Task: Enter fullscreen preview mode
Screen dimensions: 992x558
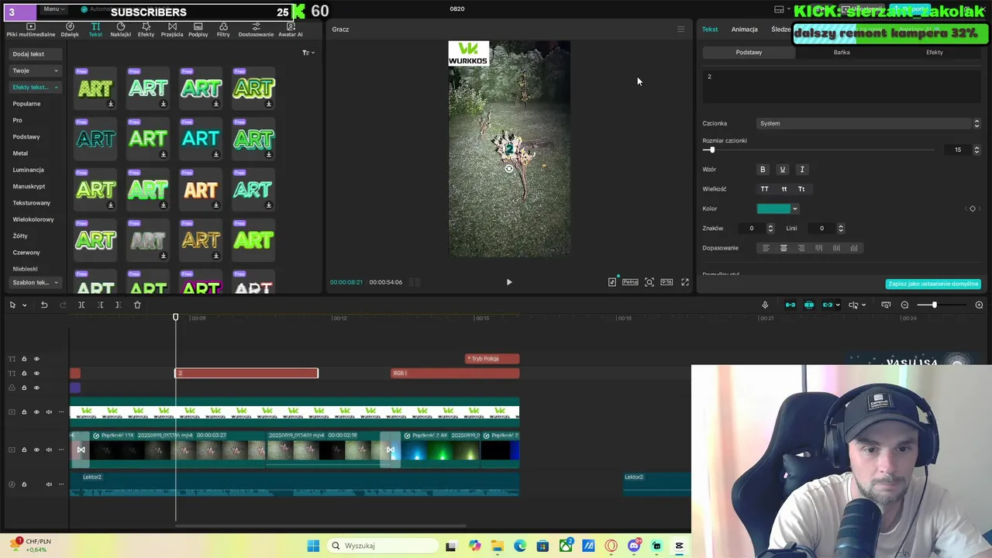Action: point(685,282)
